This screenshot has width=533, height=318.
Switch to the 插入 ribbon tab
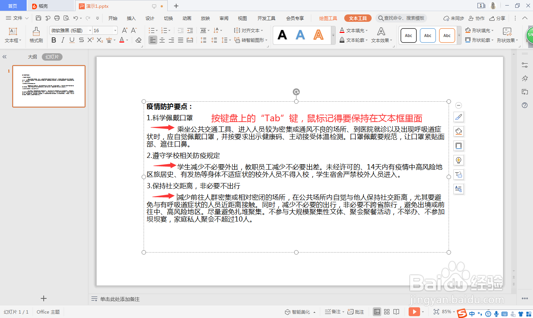click(131, 17)
